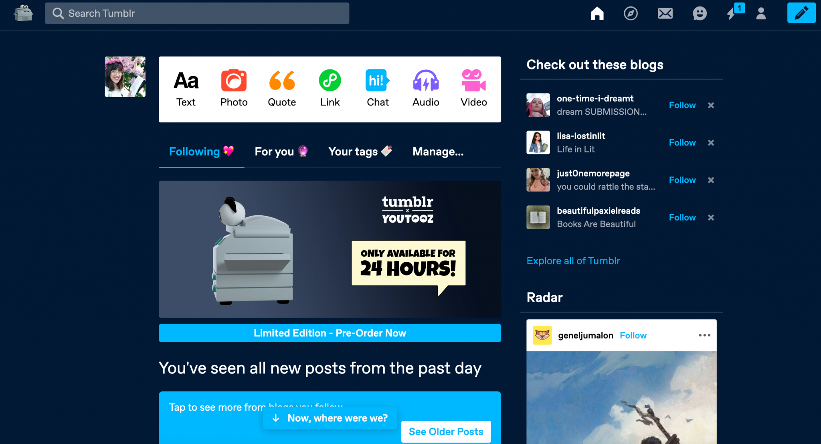Click Explore all of Tumblr link

point(573,261)
